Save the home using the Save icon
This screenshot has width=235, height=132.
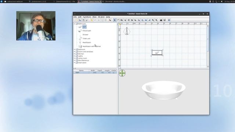point(83,20)
